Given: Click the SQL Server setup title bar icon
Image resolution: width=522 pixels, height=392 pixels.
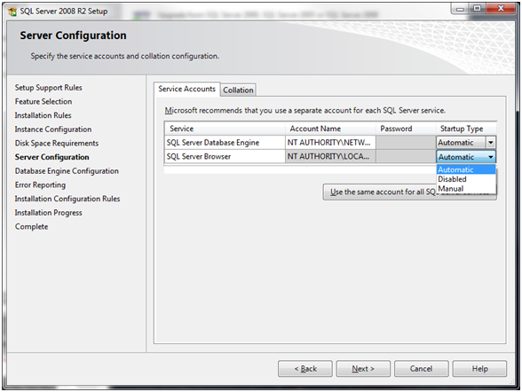Looking at the screenshot, I should [12, 12].
